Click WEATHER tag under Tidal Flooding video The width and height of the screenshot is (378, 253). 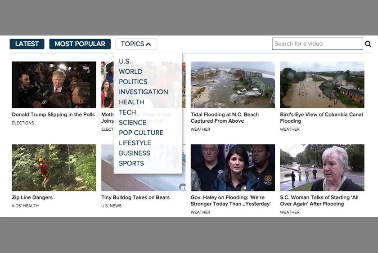click(x=200, y=129)
